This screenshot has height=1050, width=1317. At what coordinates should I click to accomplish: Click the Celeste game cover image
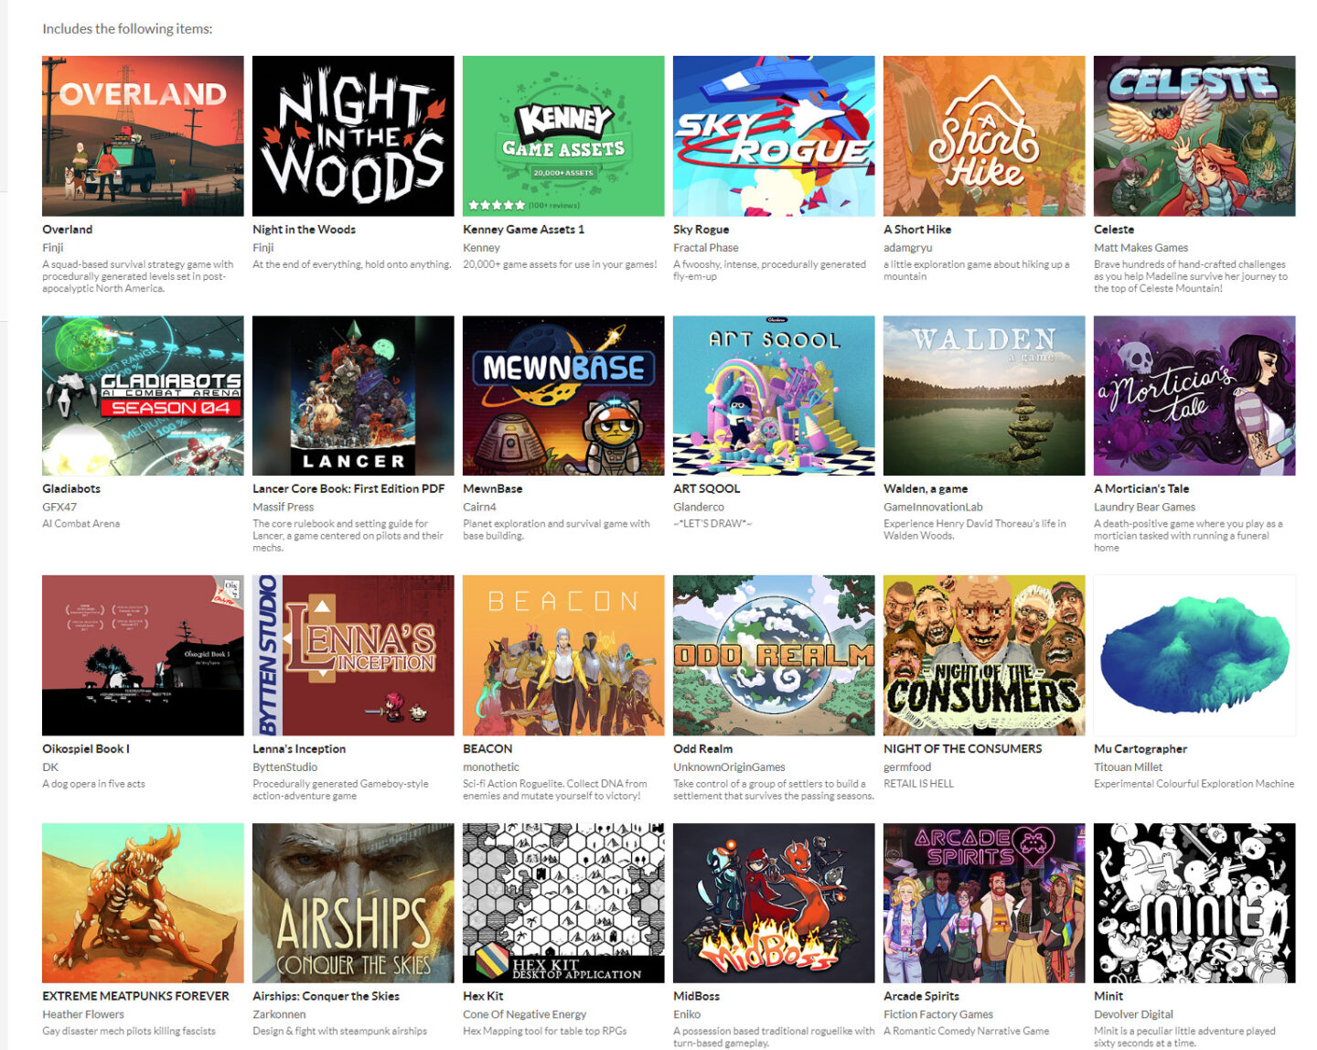[x=1194, y=135]
